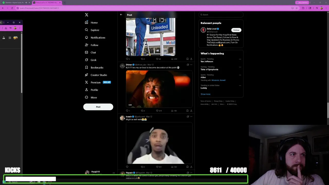Click the X logo in the sidebar
Screen dimensions: 329x185
pos(87,15)
